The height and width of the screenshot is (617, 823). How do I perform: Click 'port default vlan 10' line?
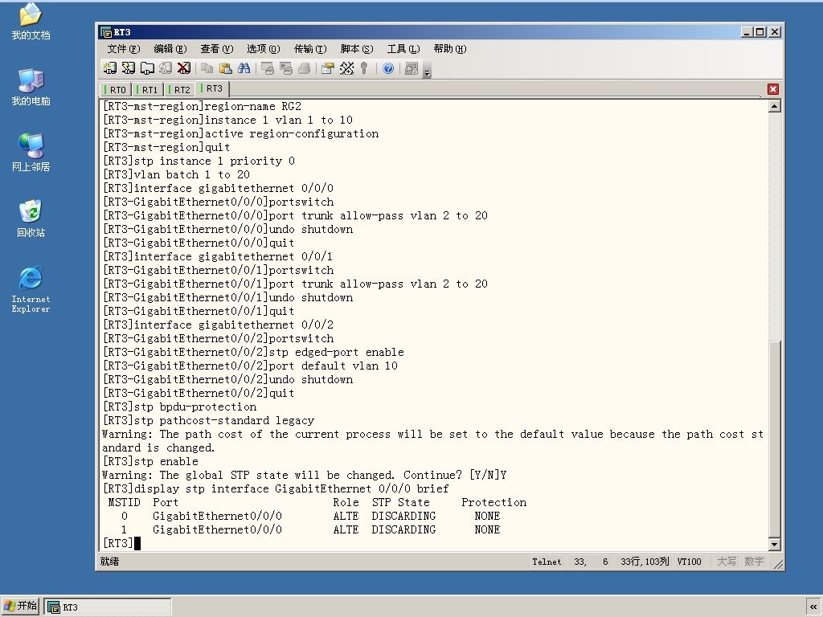pos(251,366)
